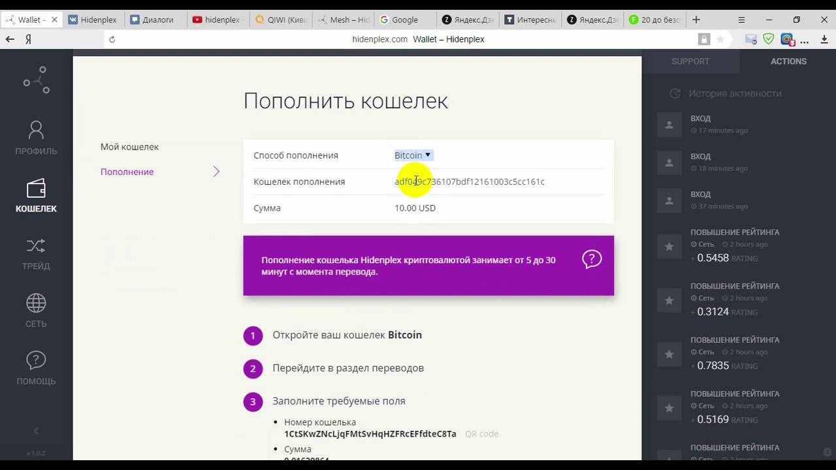Switch to the SUPPORT tab
The image size is (836, 470).
(x=690, y=61)
